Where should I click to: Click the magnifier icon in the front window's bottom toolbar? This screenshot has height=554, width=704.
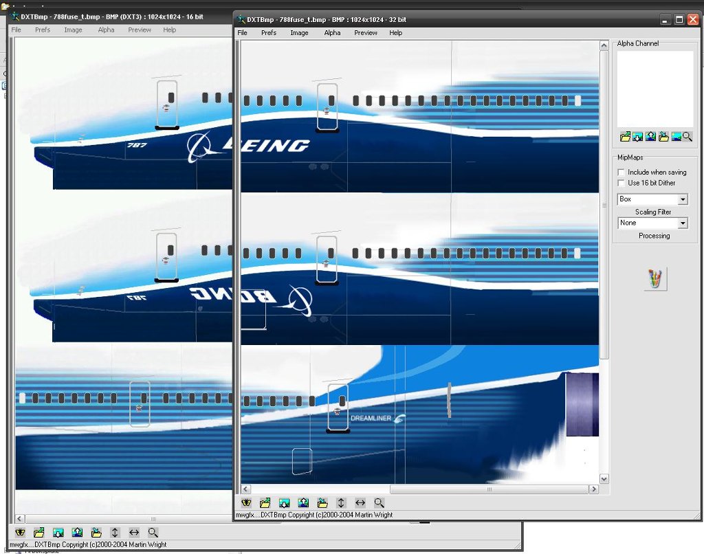379,503
